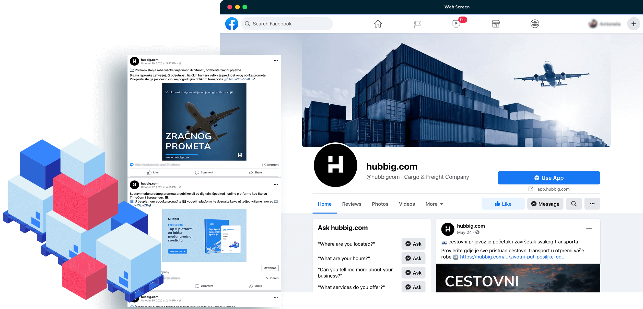Image resolution: width=643 pixels, height=309 pixels.
Task: Click the Download eBook button in image
Action: tap(178, 251)
